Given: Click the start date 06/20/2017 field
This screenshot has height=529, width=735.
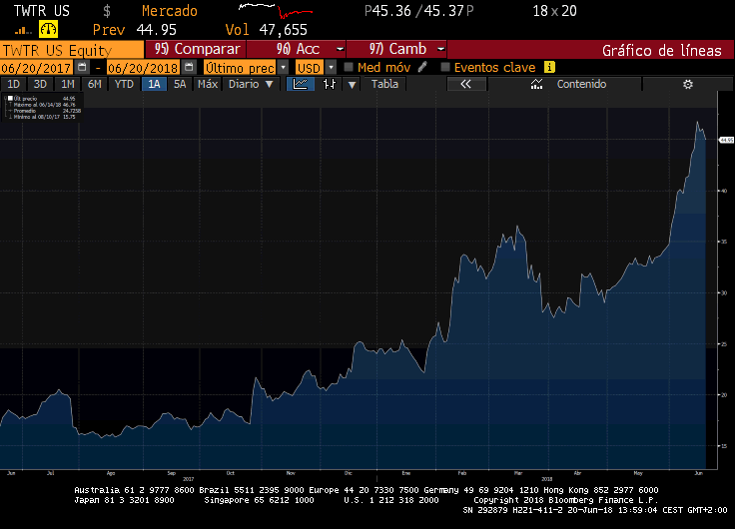Looking at the screenshot, I should (36, 68).
